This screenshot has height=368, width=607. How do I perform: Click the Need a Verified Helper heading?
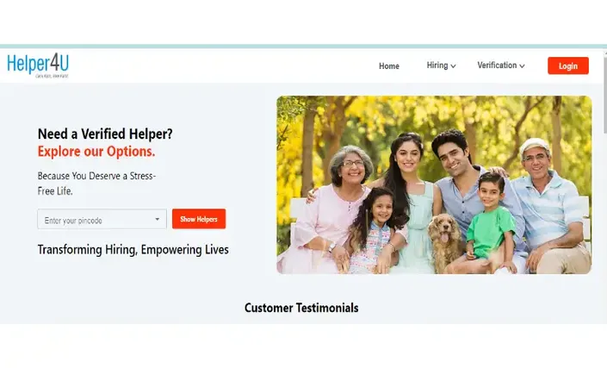coord(105,134)
